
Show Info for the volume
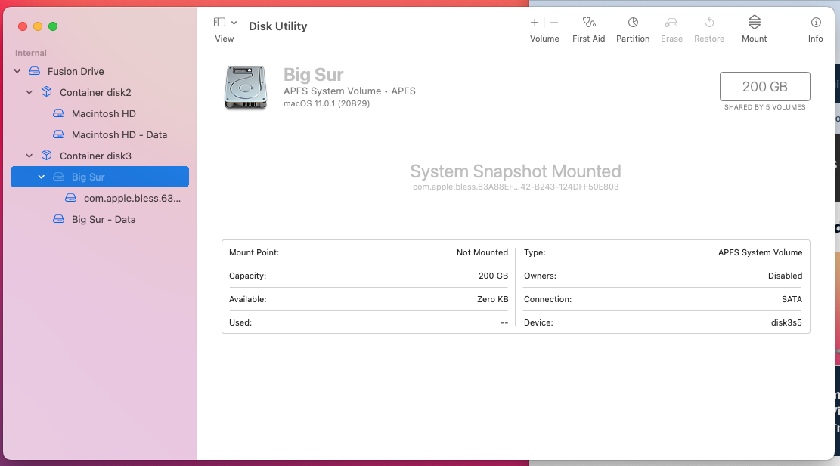[816, 23]
